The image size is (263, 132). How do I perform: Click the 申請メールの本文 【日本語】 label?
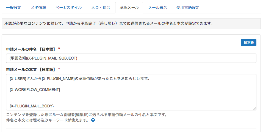[x=31, y=70]
